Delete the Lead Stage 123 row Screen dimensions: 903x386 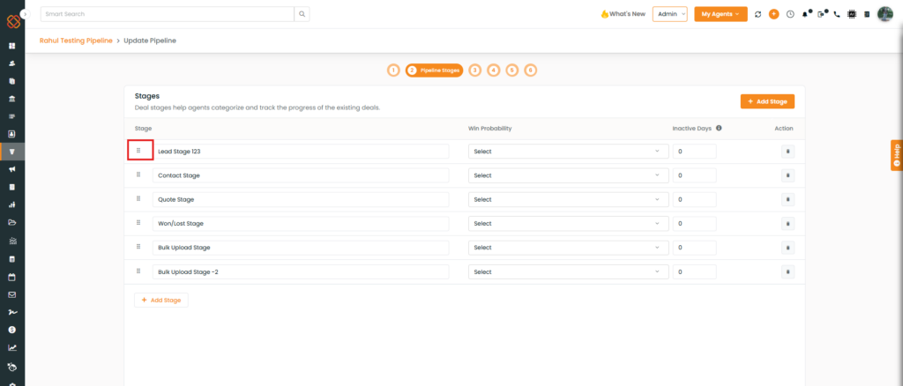point(787,152)
